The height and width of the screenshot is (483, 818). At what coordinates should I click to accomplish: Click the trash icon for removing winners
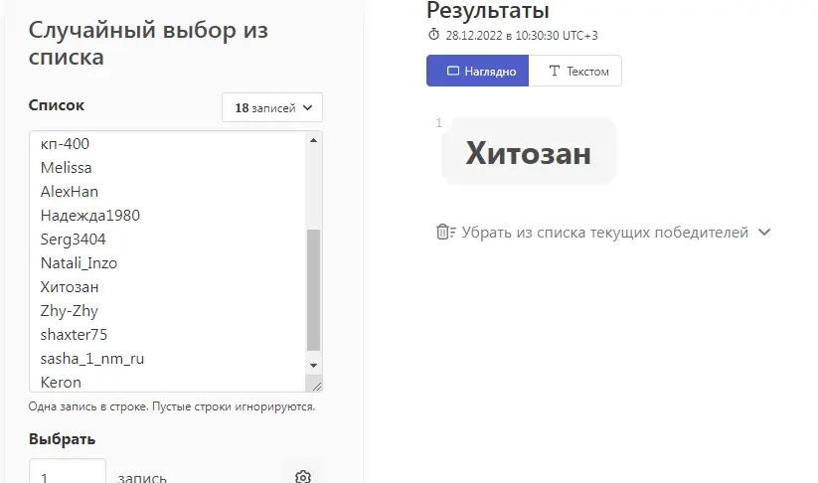445,233
